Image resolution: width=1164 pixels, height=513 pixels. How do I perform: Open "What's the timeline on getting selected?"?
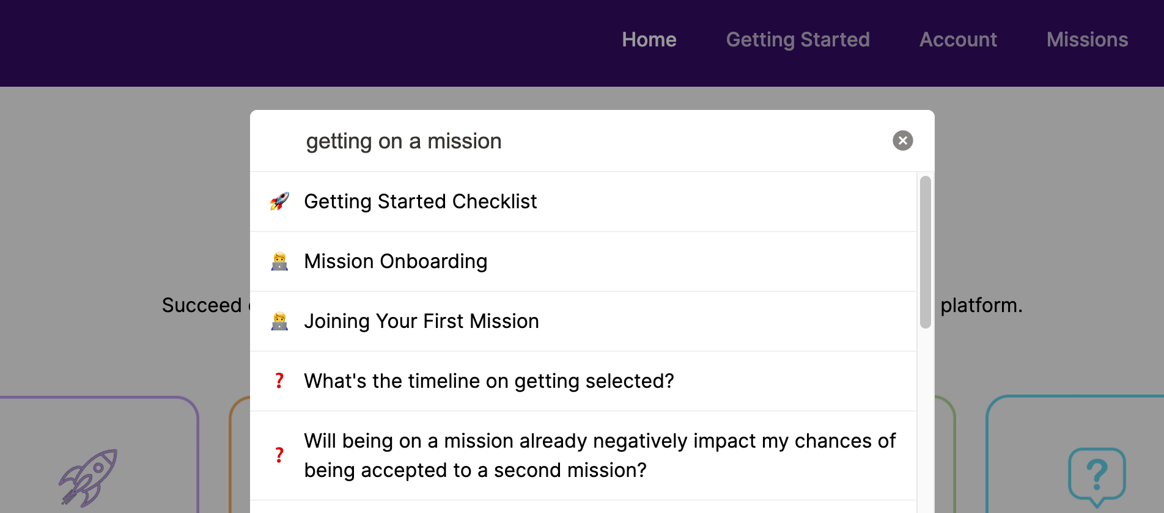point(488,381)
